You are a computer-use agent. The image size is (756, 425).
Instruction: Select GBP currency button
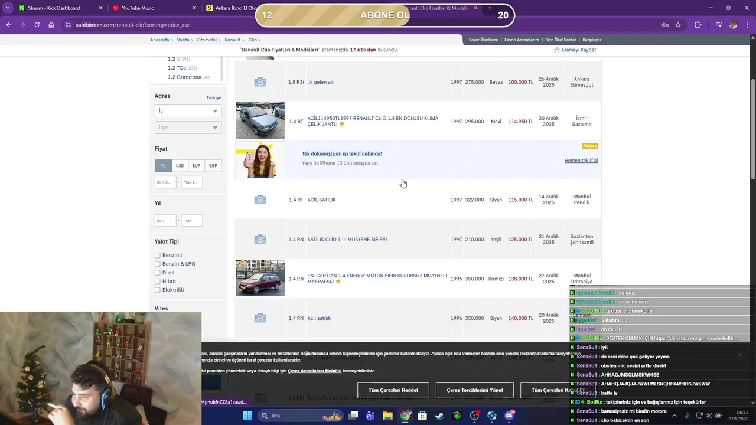(x=213, y=166)
